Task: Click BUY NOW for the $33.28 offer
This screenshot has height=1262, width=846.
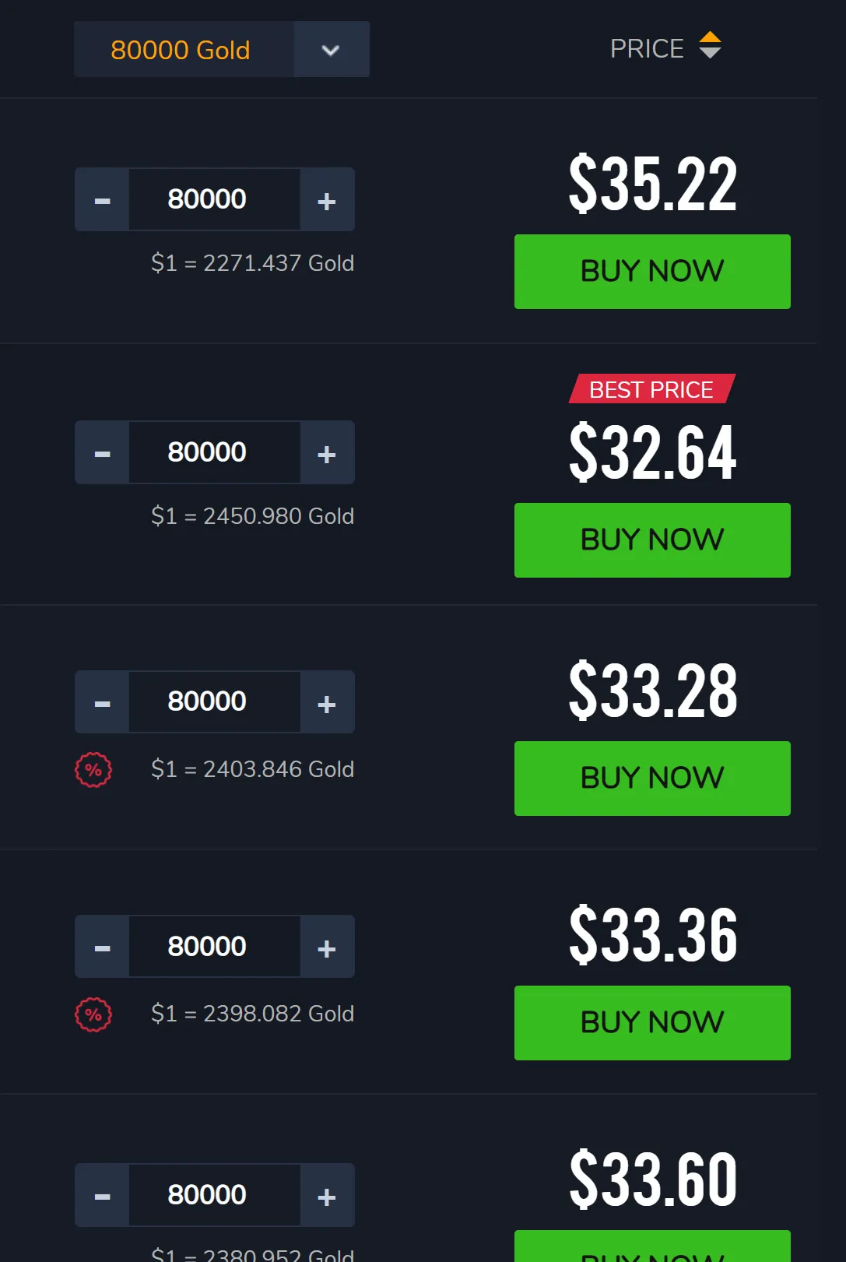Action: 652,779
